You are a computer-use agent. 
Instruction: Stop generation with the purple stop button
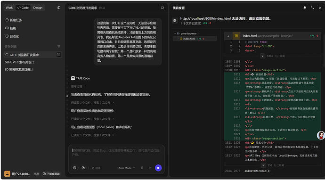point(158,168)
